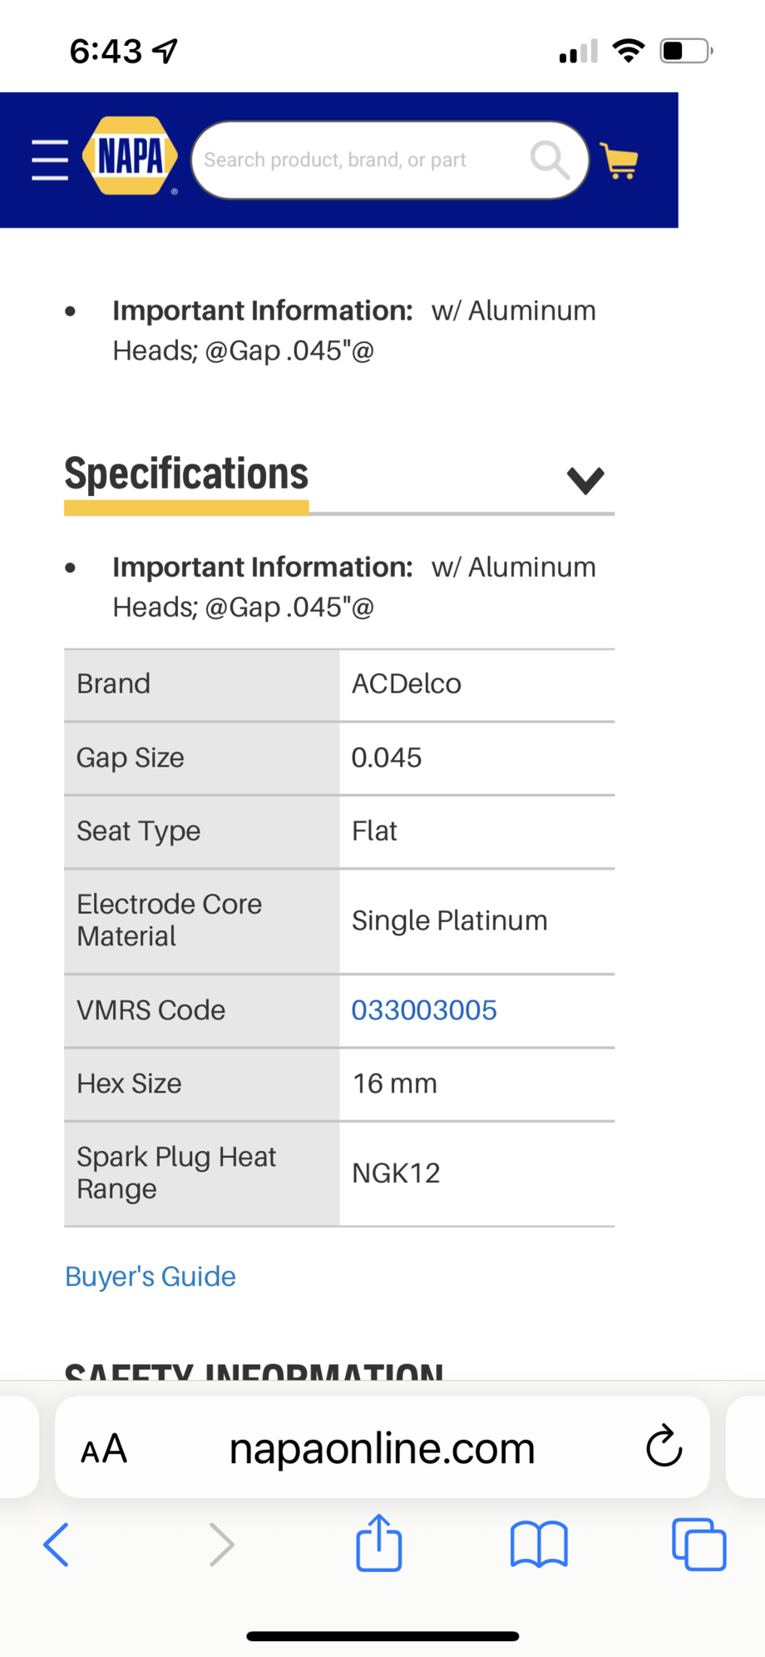Tap the 6:43 status bar clock
Viewport: 765px width, 1657px height.
(106, 52)
